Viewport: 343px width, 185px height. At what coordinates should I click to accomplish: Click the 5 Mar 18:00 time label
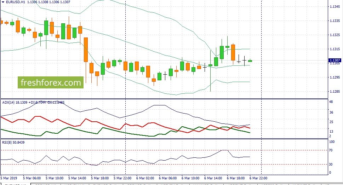point(100,178)
